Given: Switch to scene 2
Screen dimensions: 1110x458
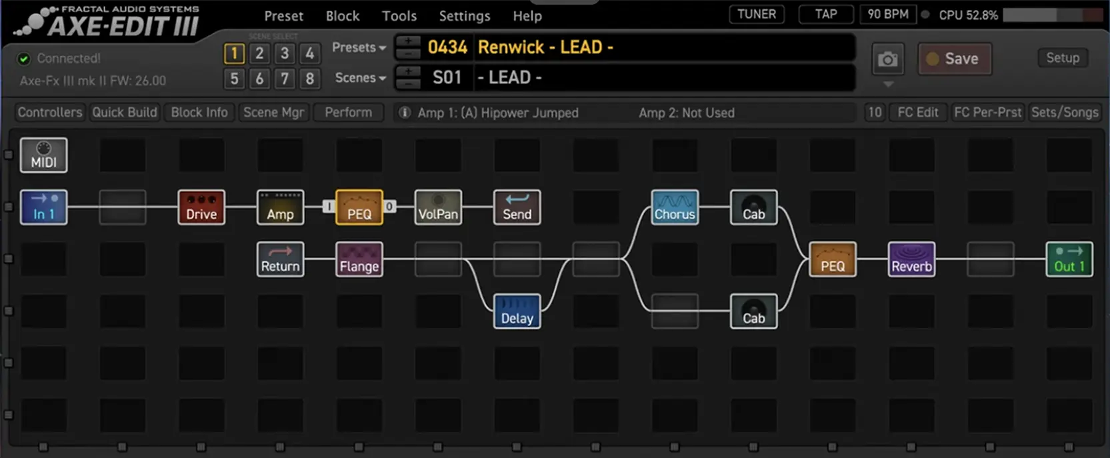Looking at the screenshot, I should coord(259,53).
